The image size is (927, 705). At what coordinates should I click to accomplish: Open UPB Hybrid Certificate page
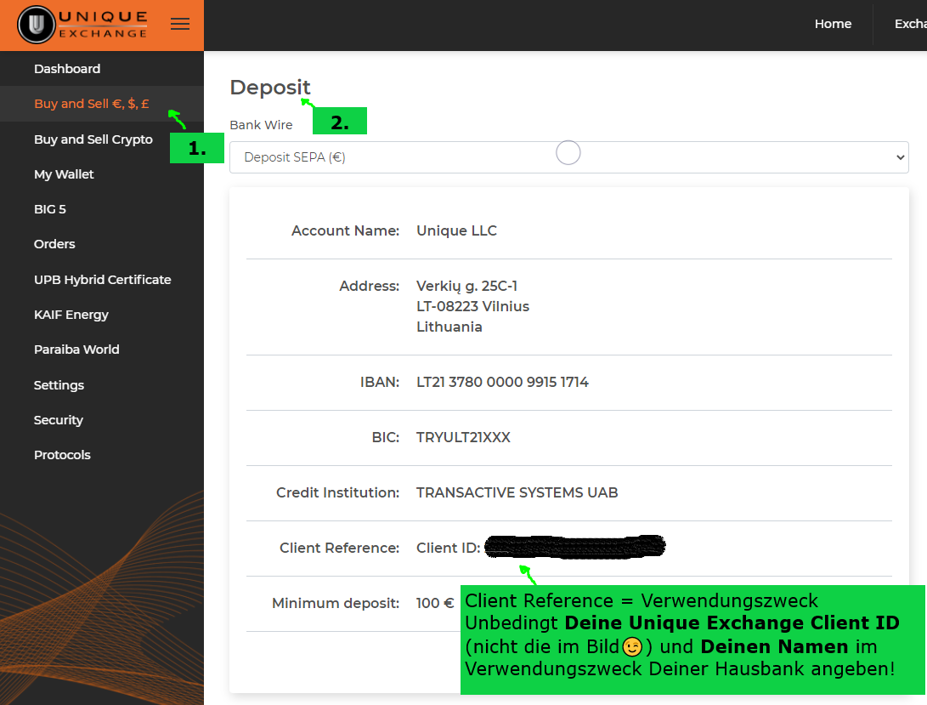point(102,280)
